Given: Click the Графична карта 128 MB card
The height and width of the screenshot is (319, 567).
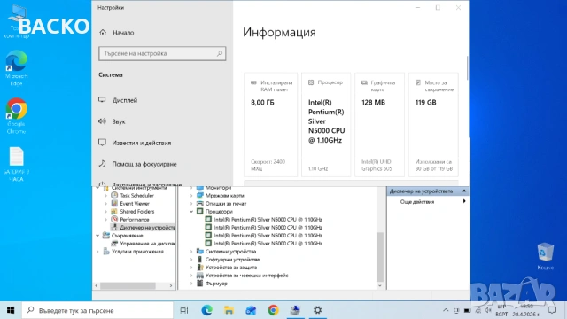Looking at the screenshot, I should [379, 124].
